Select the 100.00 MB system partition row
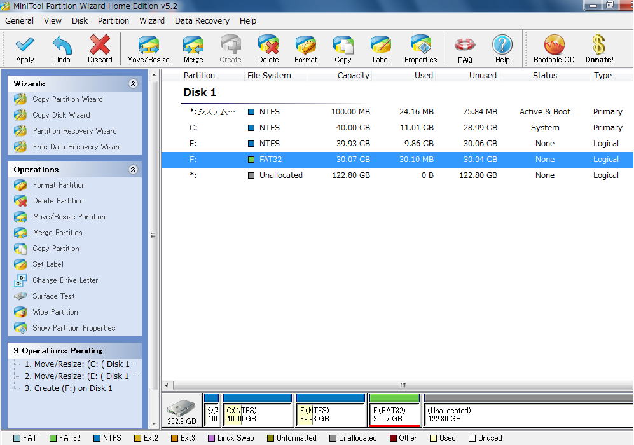Viewport: 634px width, 445px height. [397, 112]
